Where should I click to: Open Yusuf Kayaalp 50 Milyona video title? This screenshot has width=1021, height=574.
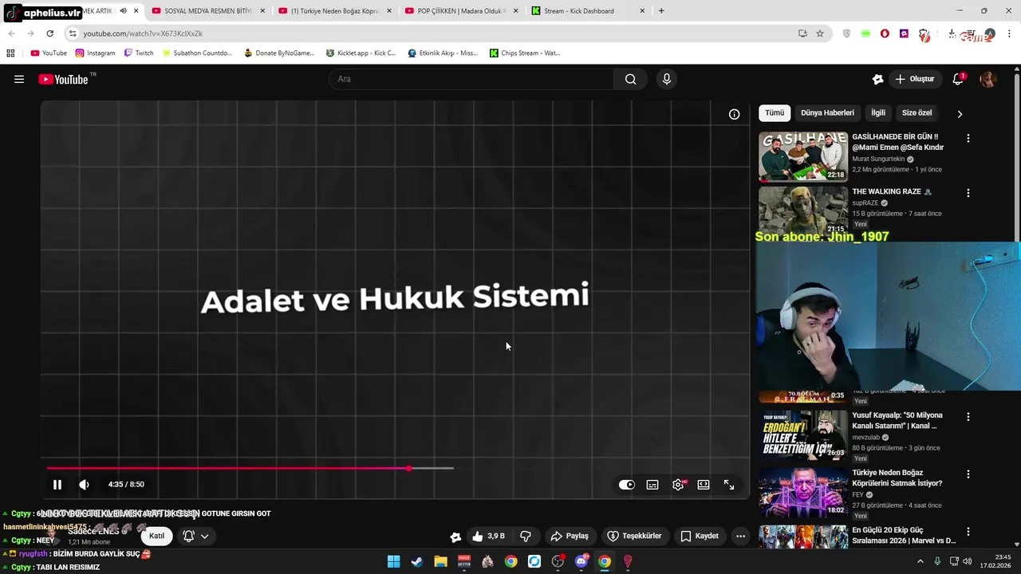pos(897,420)
